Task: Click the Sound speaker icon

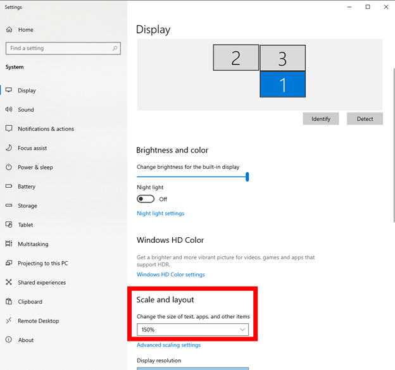Action: (9, 109)
